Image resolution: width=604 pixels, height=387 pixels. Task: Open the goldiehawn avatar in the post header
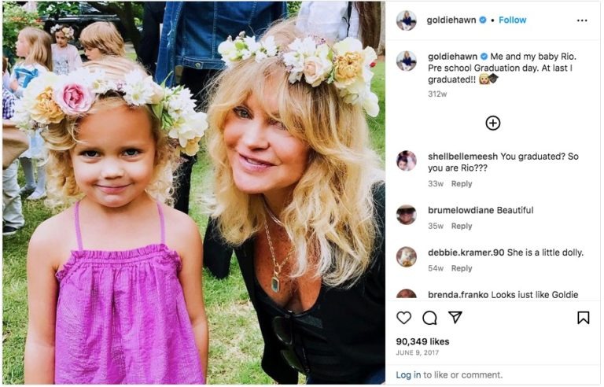pos(407,20)
